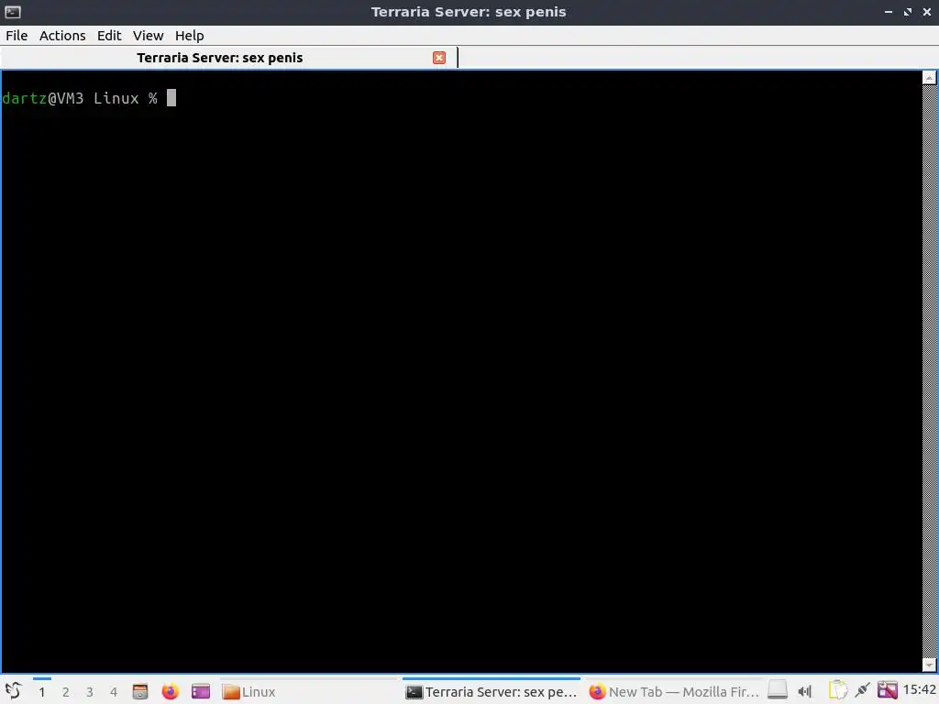Image resolution: width=939 pixels, height=704 pixels.
Task: Close the terminal window
Action: pos(926,12)
